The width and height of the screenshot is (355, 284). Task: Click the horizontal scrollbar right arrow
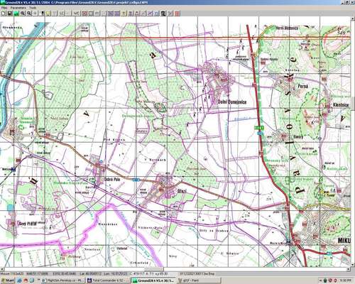pos(349,269)
